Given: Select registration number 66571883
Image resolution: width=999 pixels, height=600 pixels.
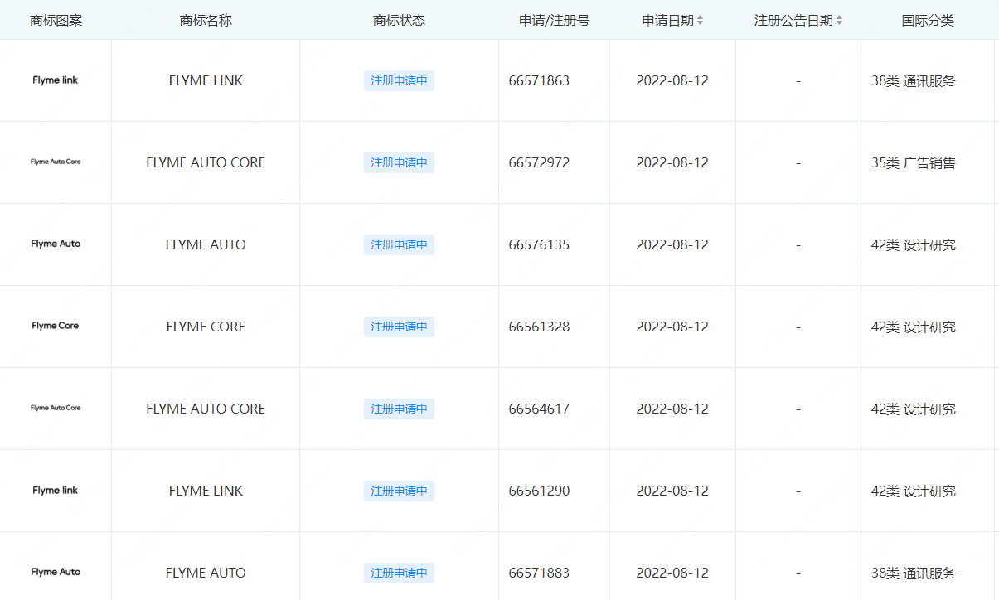Looking at the screenshot, I should tap(539, 573).
